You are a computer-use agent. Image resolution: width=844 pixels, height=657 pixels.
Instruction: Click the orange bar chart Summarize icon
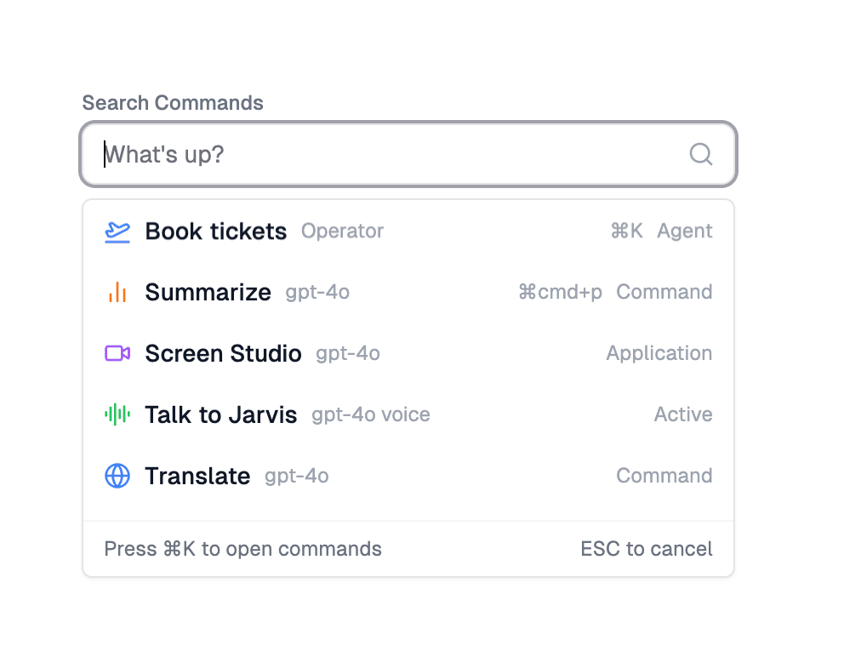[117, 293]
